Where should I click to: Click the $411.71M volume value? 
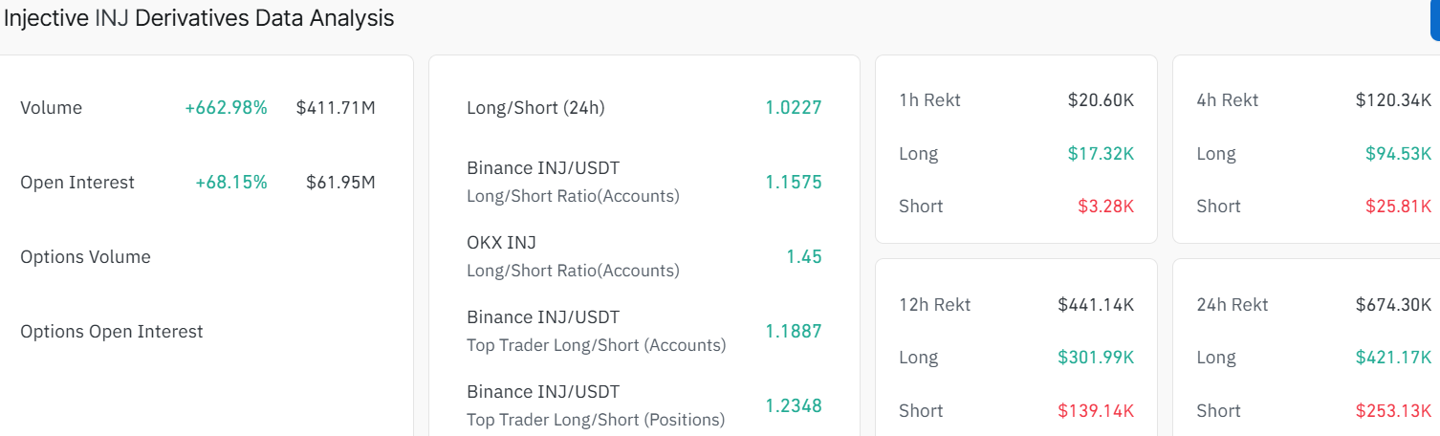336,108
